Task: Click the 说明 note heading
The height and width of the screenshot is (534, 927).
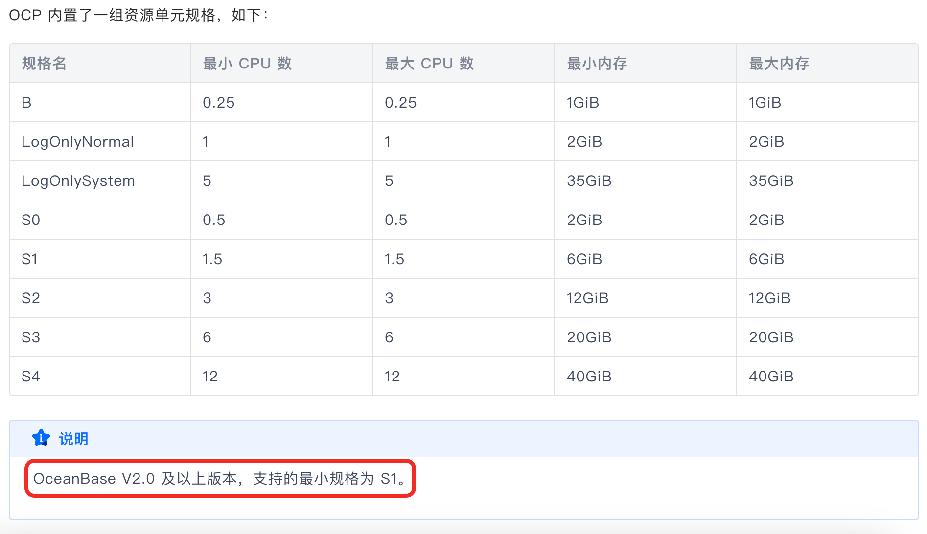Action: click(x=73, y=439)
